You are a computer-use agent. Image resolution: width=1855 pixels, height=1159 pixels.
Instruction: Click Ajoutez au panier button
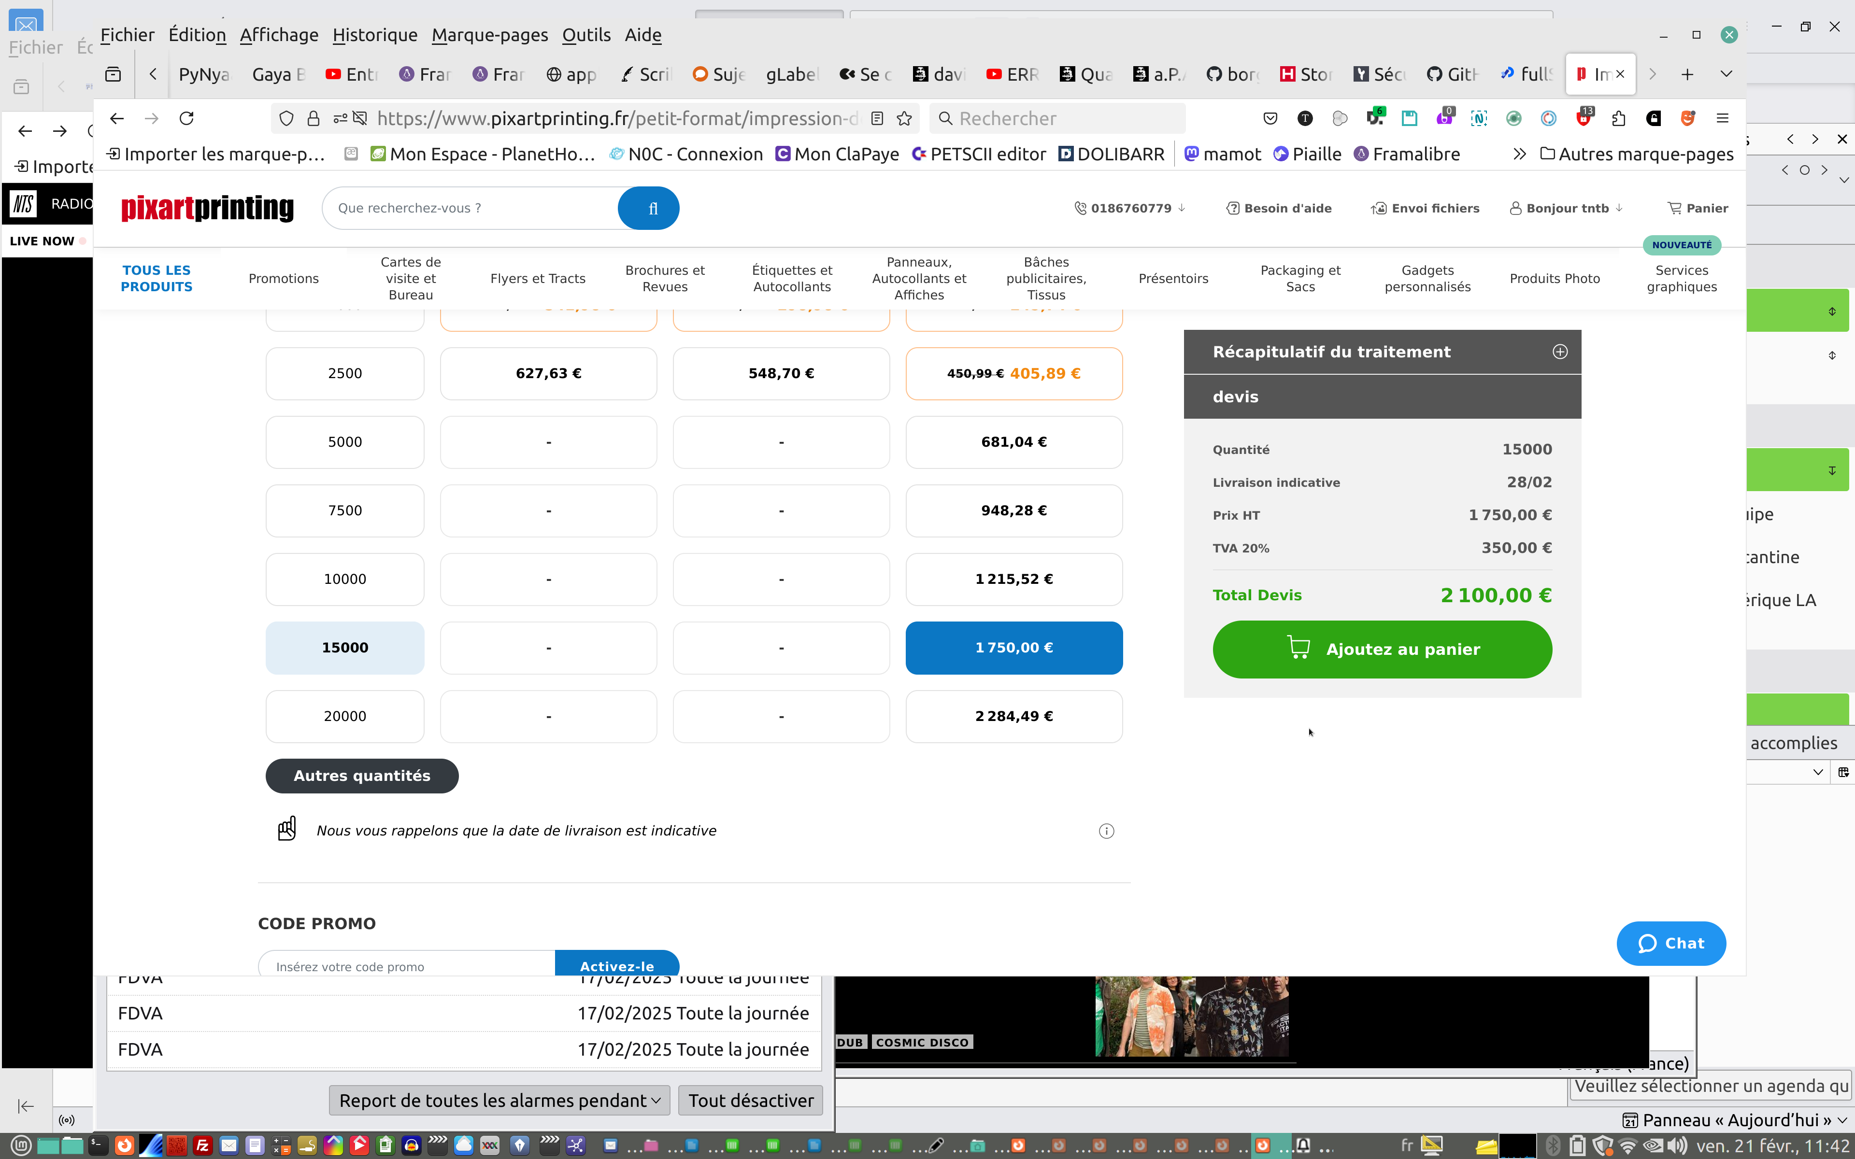click(x=1381, y=649)
